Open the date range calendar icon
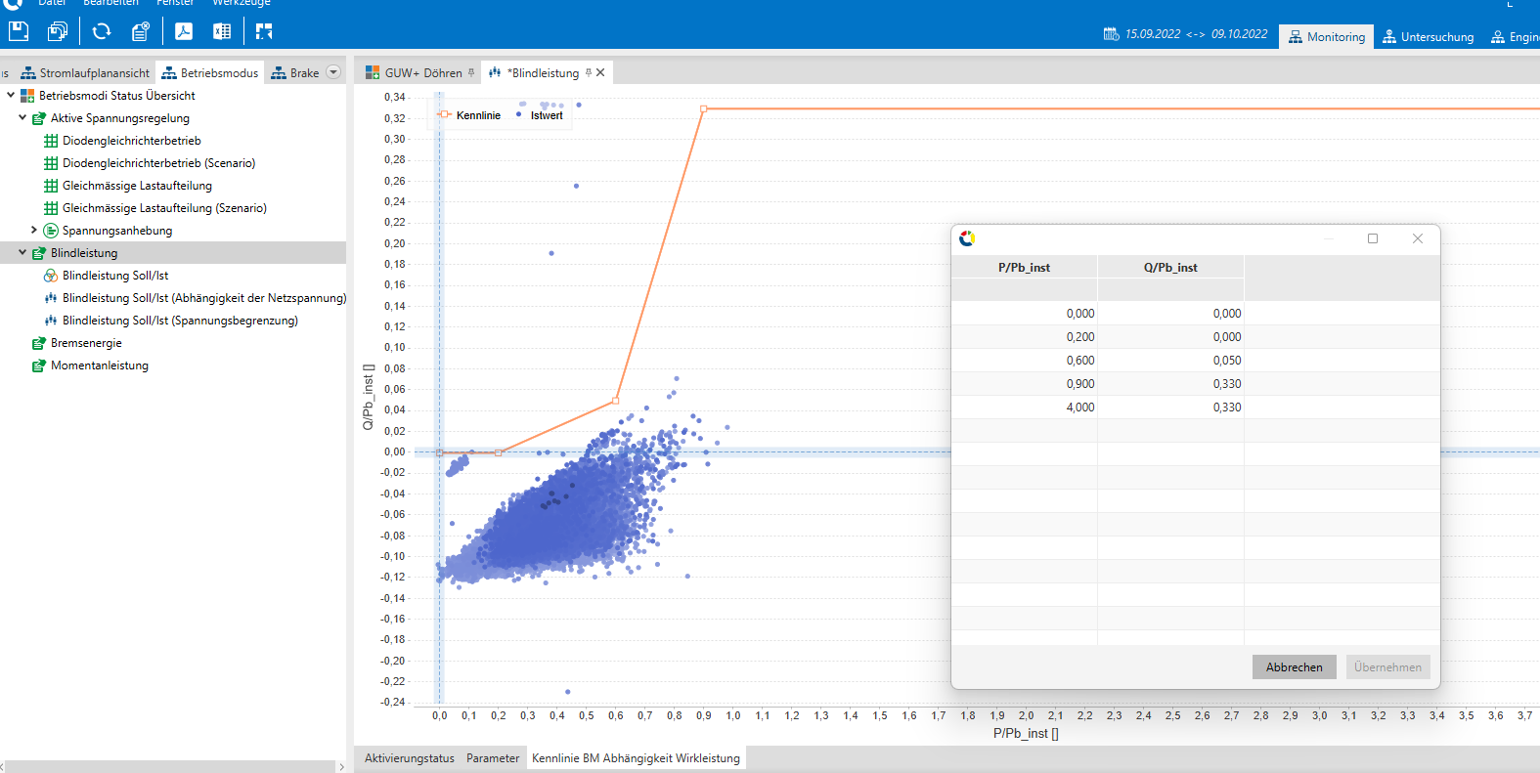1540x773 pixels. point(1112,34)
